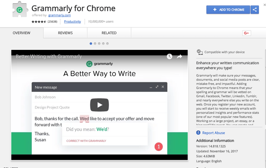Click the Bob Johnson recipient field
This screenshot has height=168, width=266.
pyautogui.click(x=99, y=97)
